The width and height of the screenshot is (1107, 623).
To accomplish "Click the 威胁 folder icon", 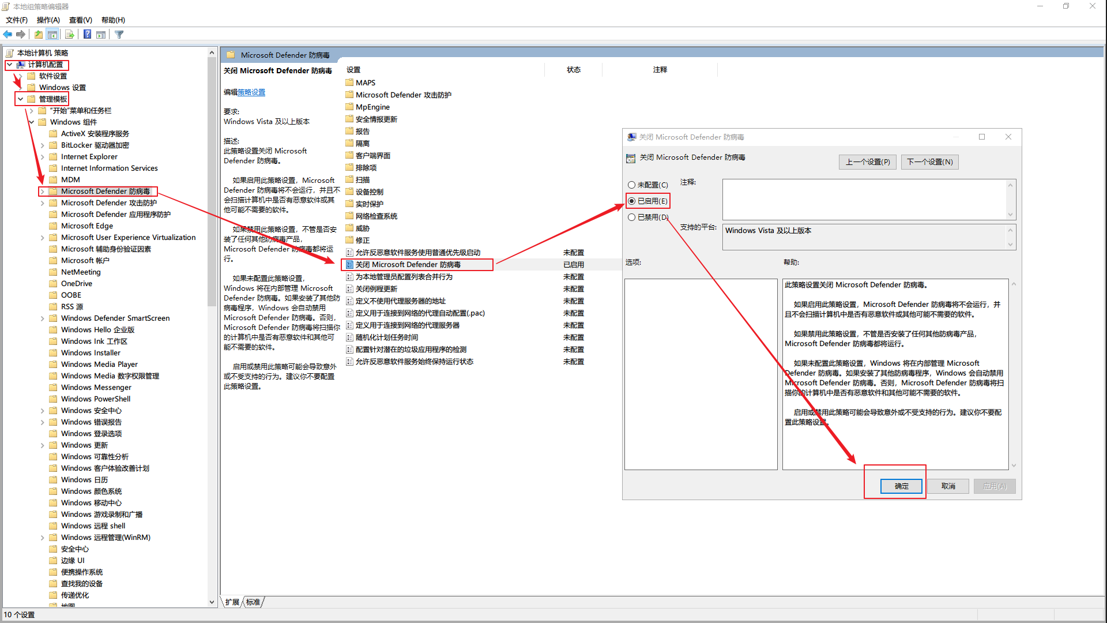I will [x=349, y=228].
